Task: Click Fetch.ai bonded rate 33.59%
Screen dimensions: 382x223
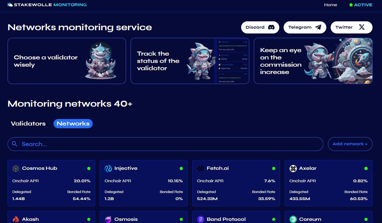Action: point(266,199)
